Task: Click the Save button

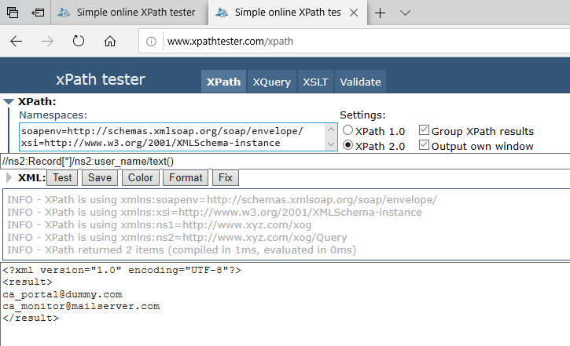Action: [100, 178]
